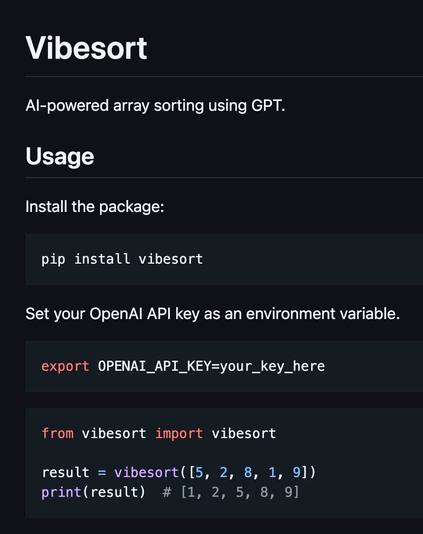Screen dimensions: 423x534
Task: Click the Vibesort main heading
Action: pyautogui.click(x=86, y=48)
